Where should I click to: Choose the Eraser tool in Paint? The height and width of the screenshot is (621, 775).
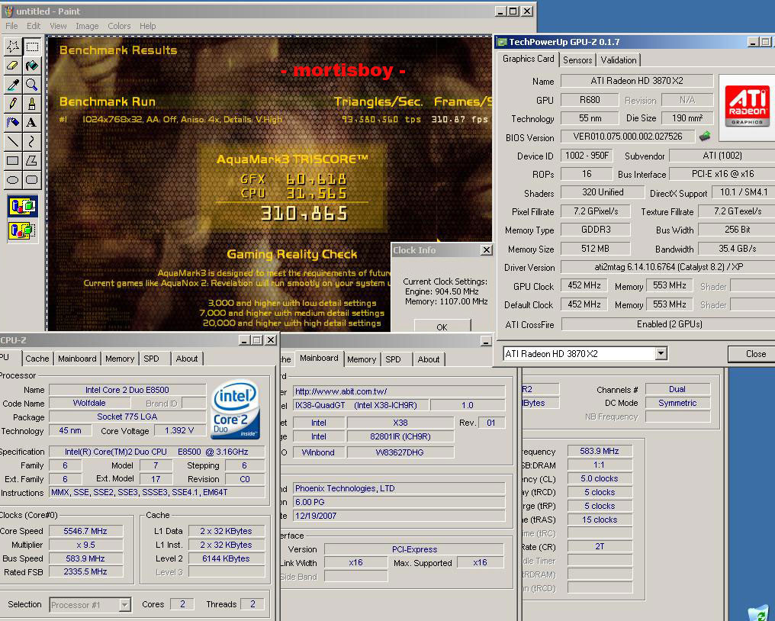(x=13, y=66)
